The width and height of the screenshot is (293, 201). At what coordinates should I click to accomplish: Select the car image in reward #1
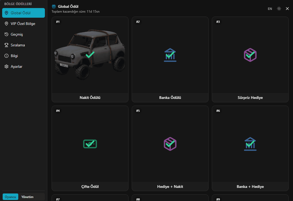point(90,55)
